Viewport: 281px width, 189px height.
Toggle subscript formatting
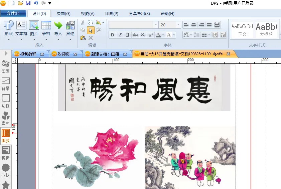click(143, 35)
